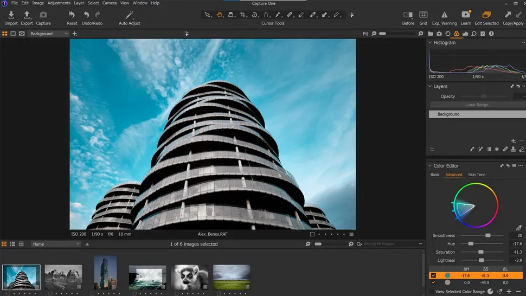Enable View Selected Color Range checkbox
This screenshot has width=526, height=296.
pyautogui.click(x=432, y=292)
